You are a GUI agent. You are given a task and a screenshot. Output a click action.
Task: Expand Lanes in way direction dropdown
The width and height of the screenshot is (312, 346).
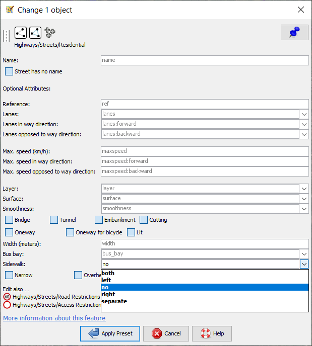point(304,124)
